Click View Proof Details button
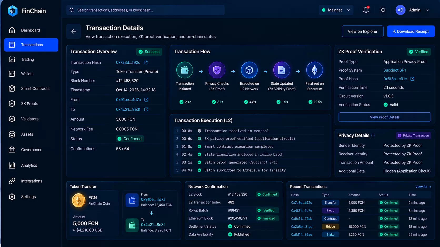 (384, 117)
